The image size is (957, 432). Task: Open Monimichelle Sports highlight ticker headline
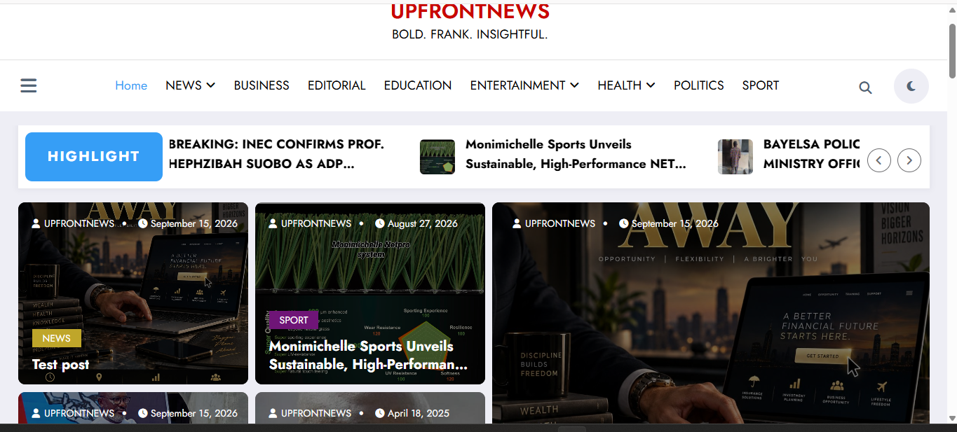[x=576, y=154]
